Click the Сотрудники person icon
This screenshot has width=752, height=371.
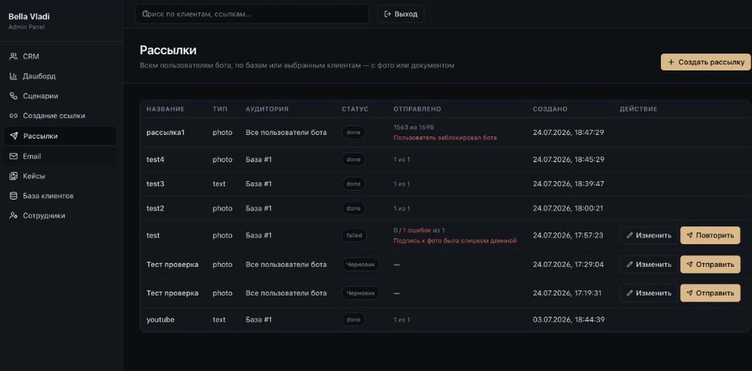(14, 216)
